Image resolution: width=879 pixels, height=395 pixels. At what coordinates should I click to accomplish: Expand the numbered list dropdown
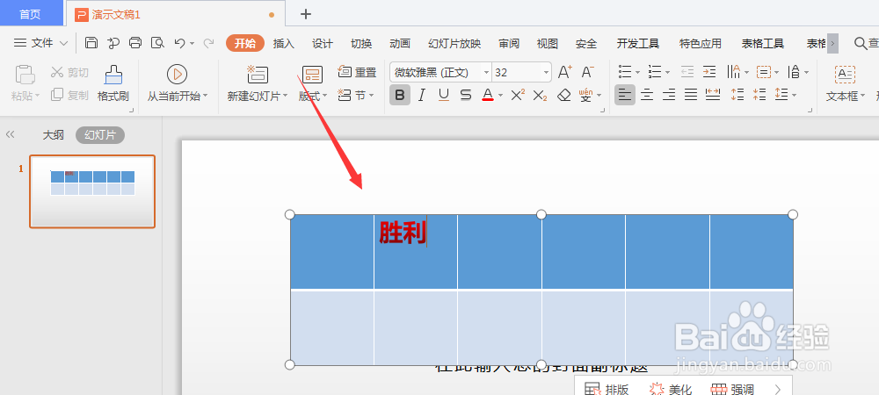pyautogui.click(x=668, y=72)
